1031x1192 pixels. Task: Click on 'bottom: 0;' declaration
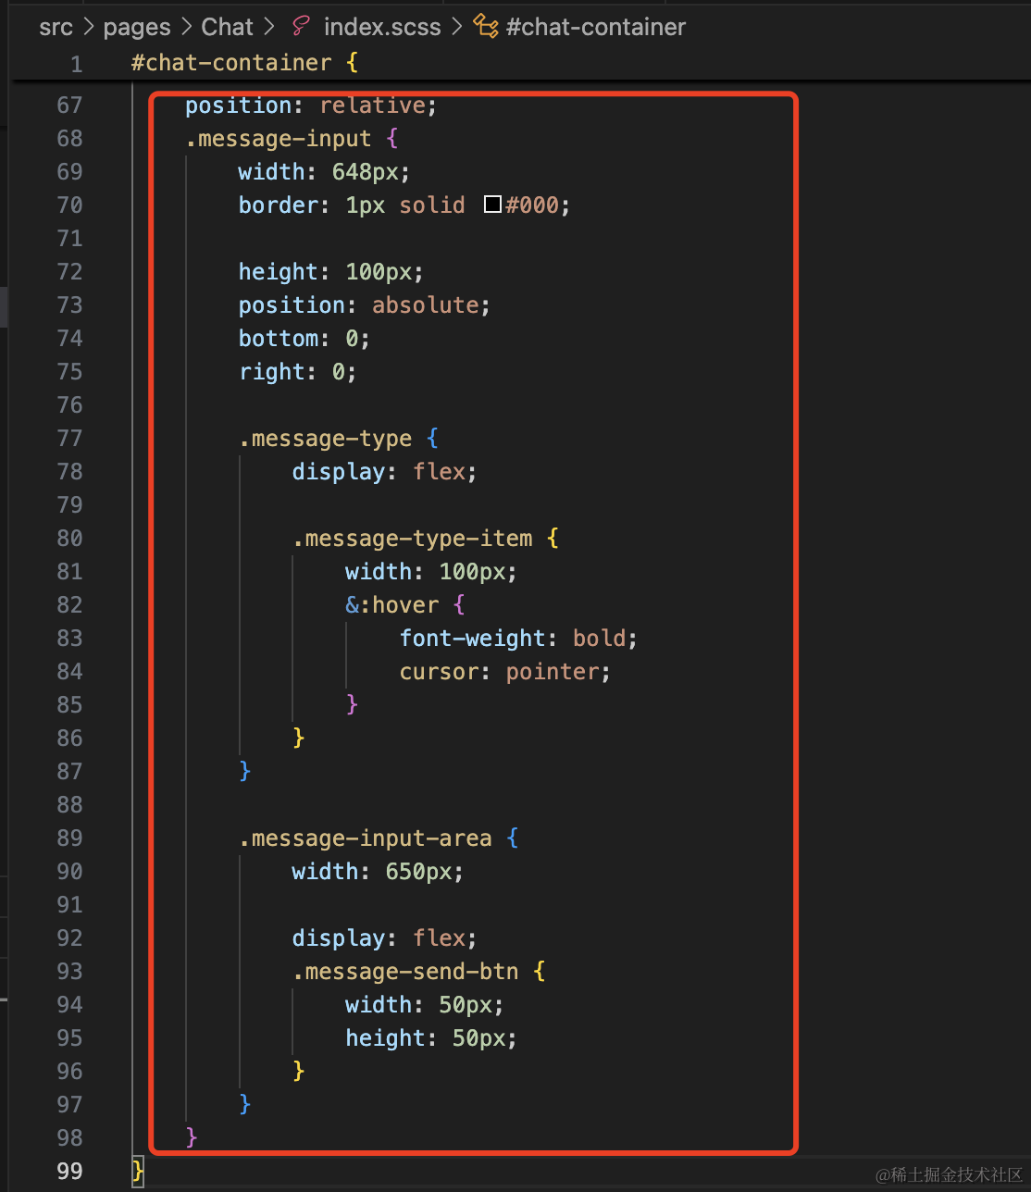point(304,339)
